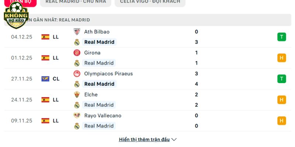
Task: Expand the Hiển thị thêm trận đấu chevron
Action: (174, 140)
